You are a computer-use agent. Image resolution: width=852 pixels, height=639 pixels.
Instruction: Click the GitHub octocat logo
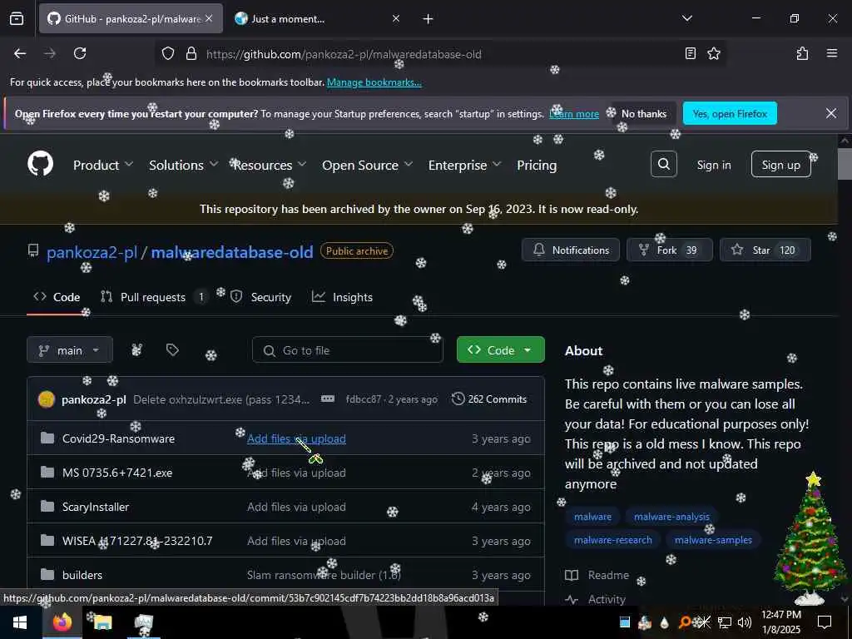[x=40, y=164]
